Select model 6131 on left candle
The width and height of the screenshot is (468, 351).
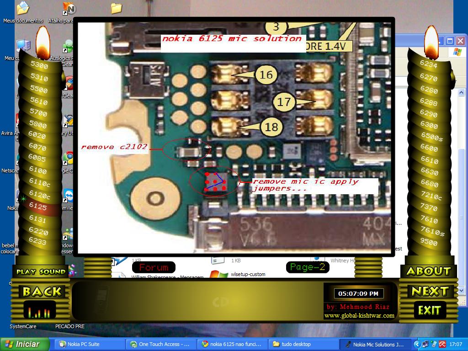tap(37, 219)
